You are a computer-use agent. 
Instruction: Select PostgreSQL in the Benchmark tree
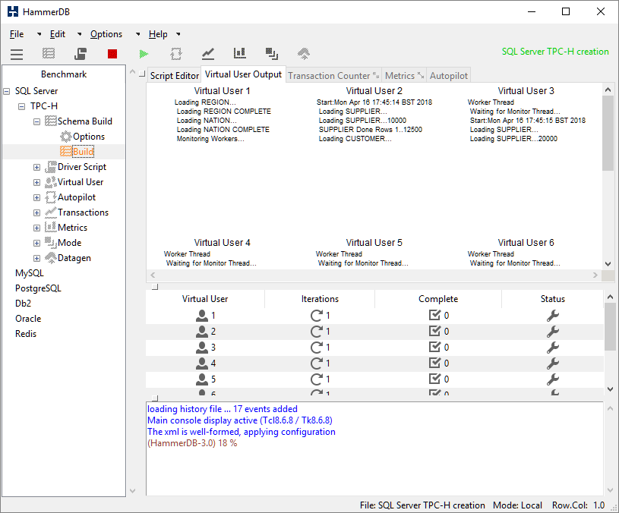tap(38, 288)
